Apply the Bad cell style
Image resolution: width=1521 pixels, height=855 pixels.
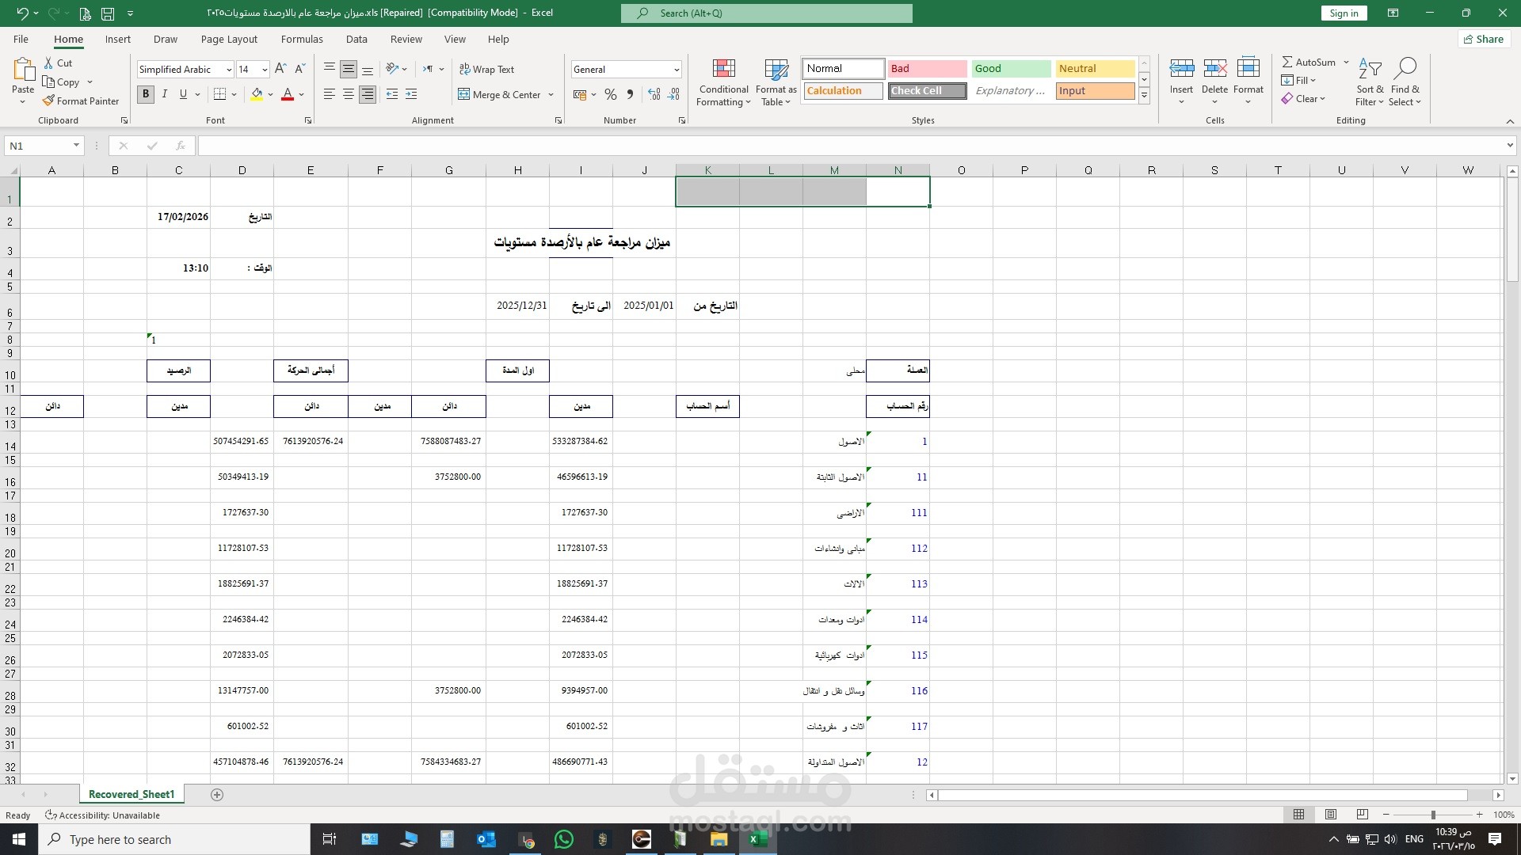(x=927, y=69)
